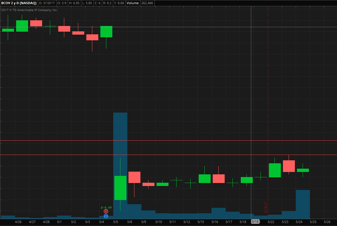Click the 5/1 date axis label
This screenshot has width=337, height=226.
[x=59, y=222]
